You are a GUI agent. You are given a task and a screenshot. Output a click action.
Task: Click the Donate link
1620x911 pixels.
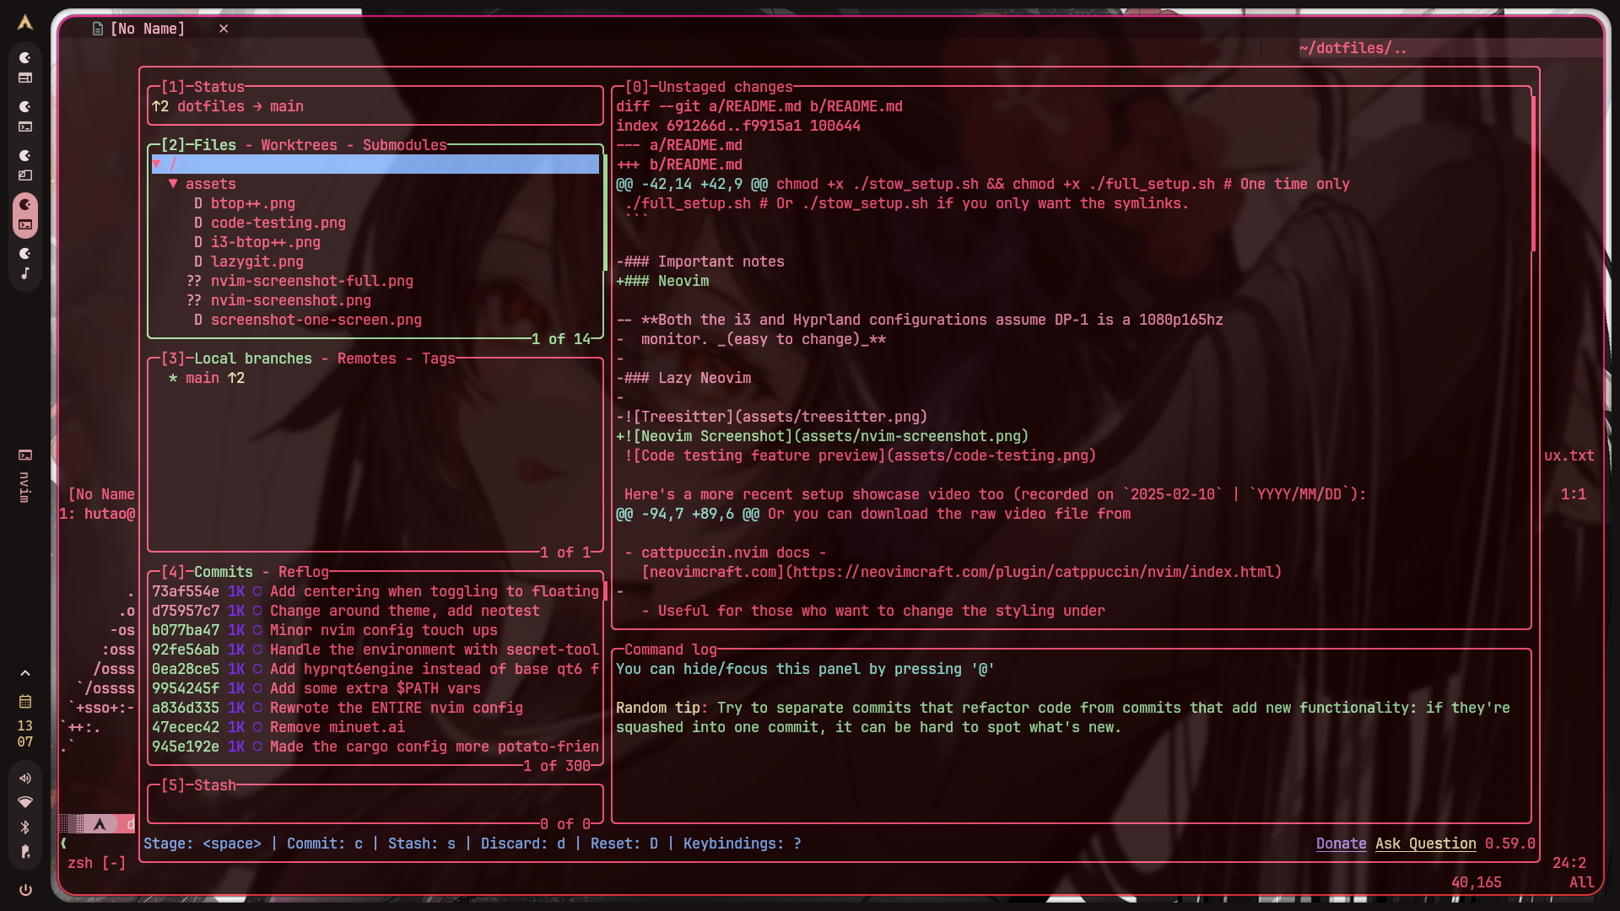coord(1342,844)
